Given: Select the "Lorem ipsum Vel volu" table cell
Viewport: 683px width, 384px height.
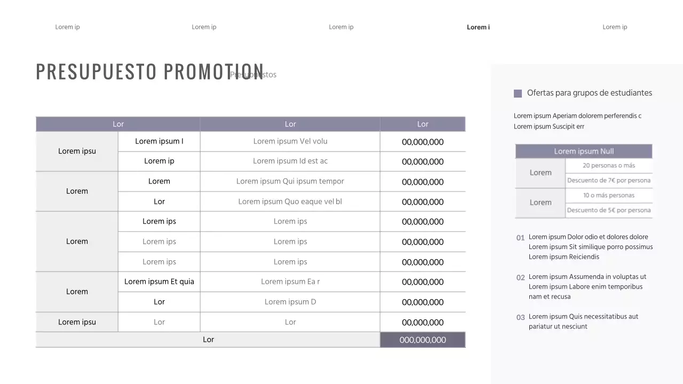Looking at the screenshot, I should (290, 141).
